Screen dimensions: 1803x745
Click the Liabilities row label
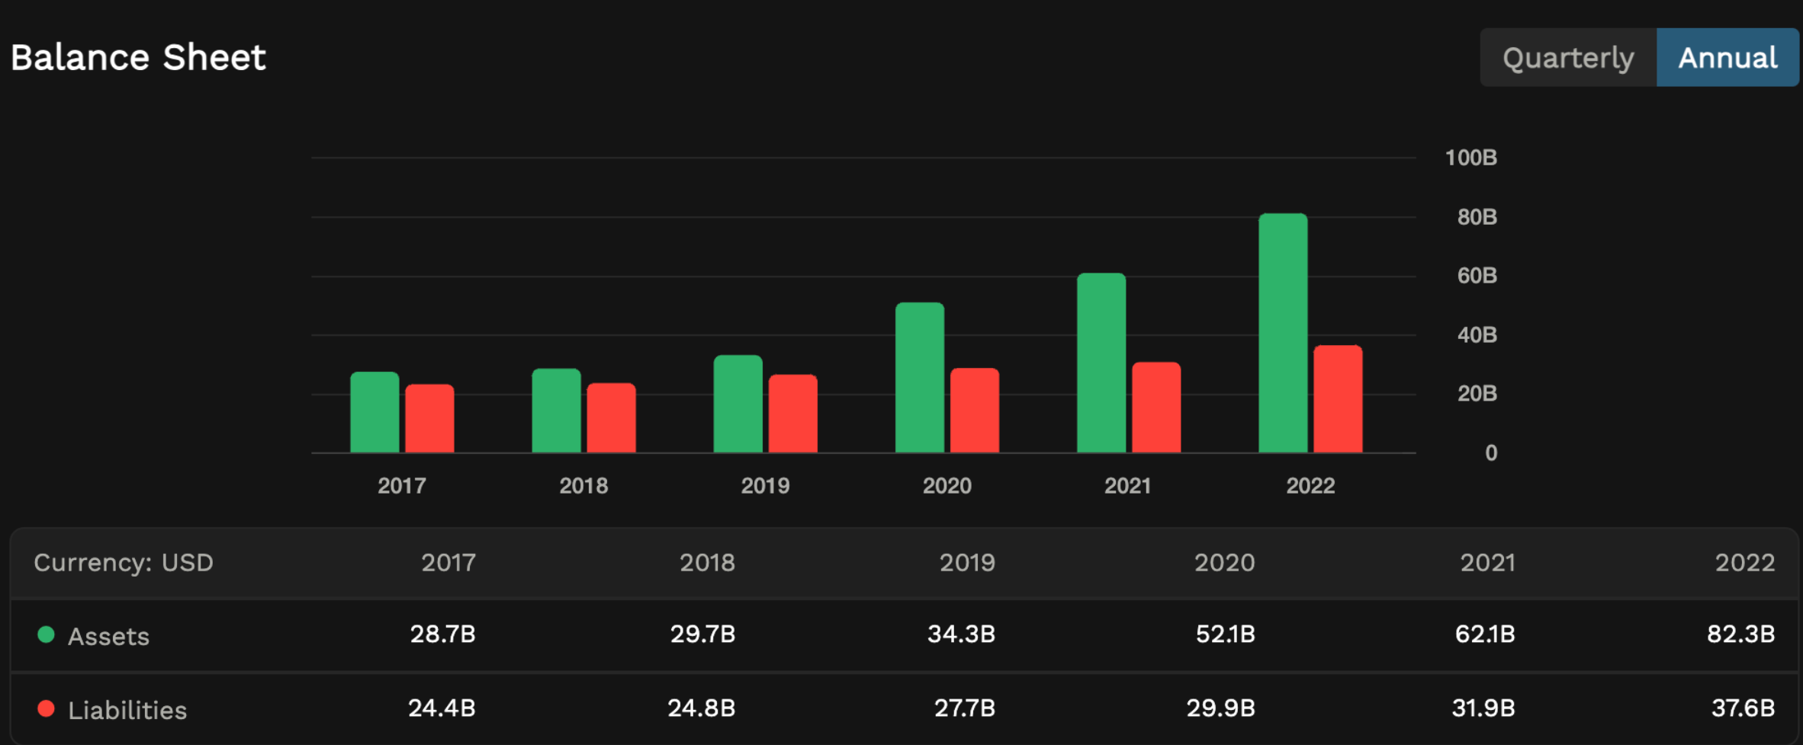click(127, 710)
